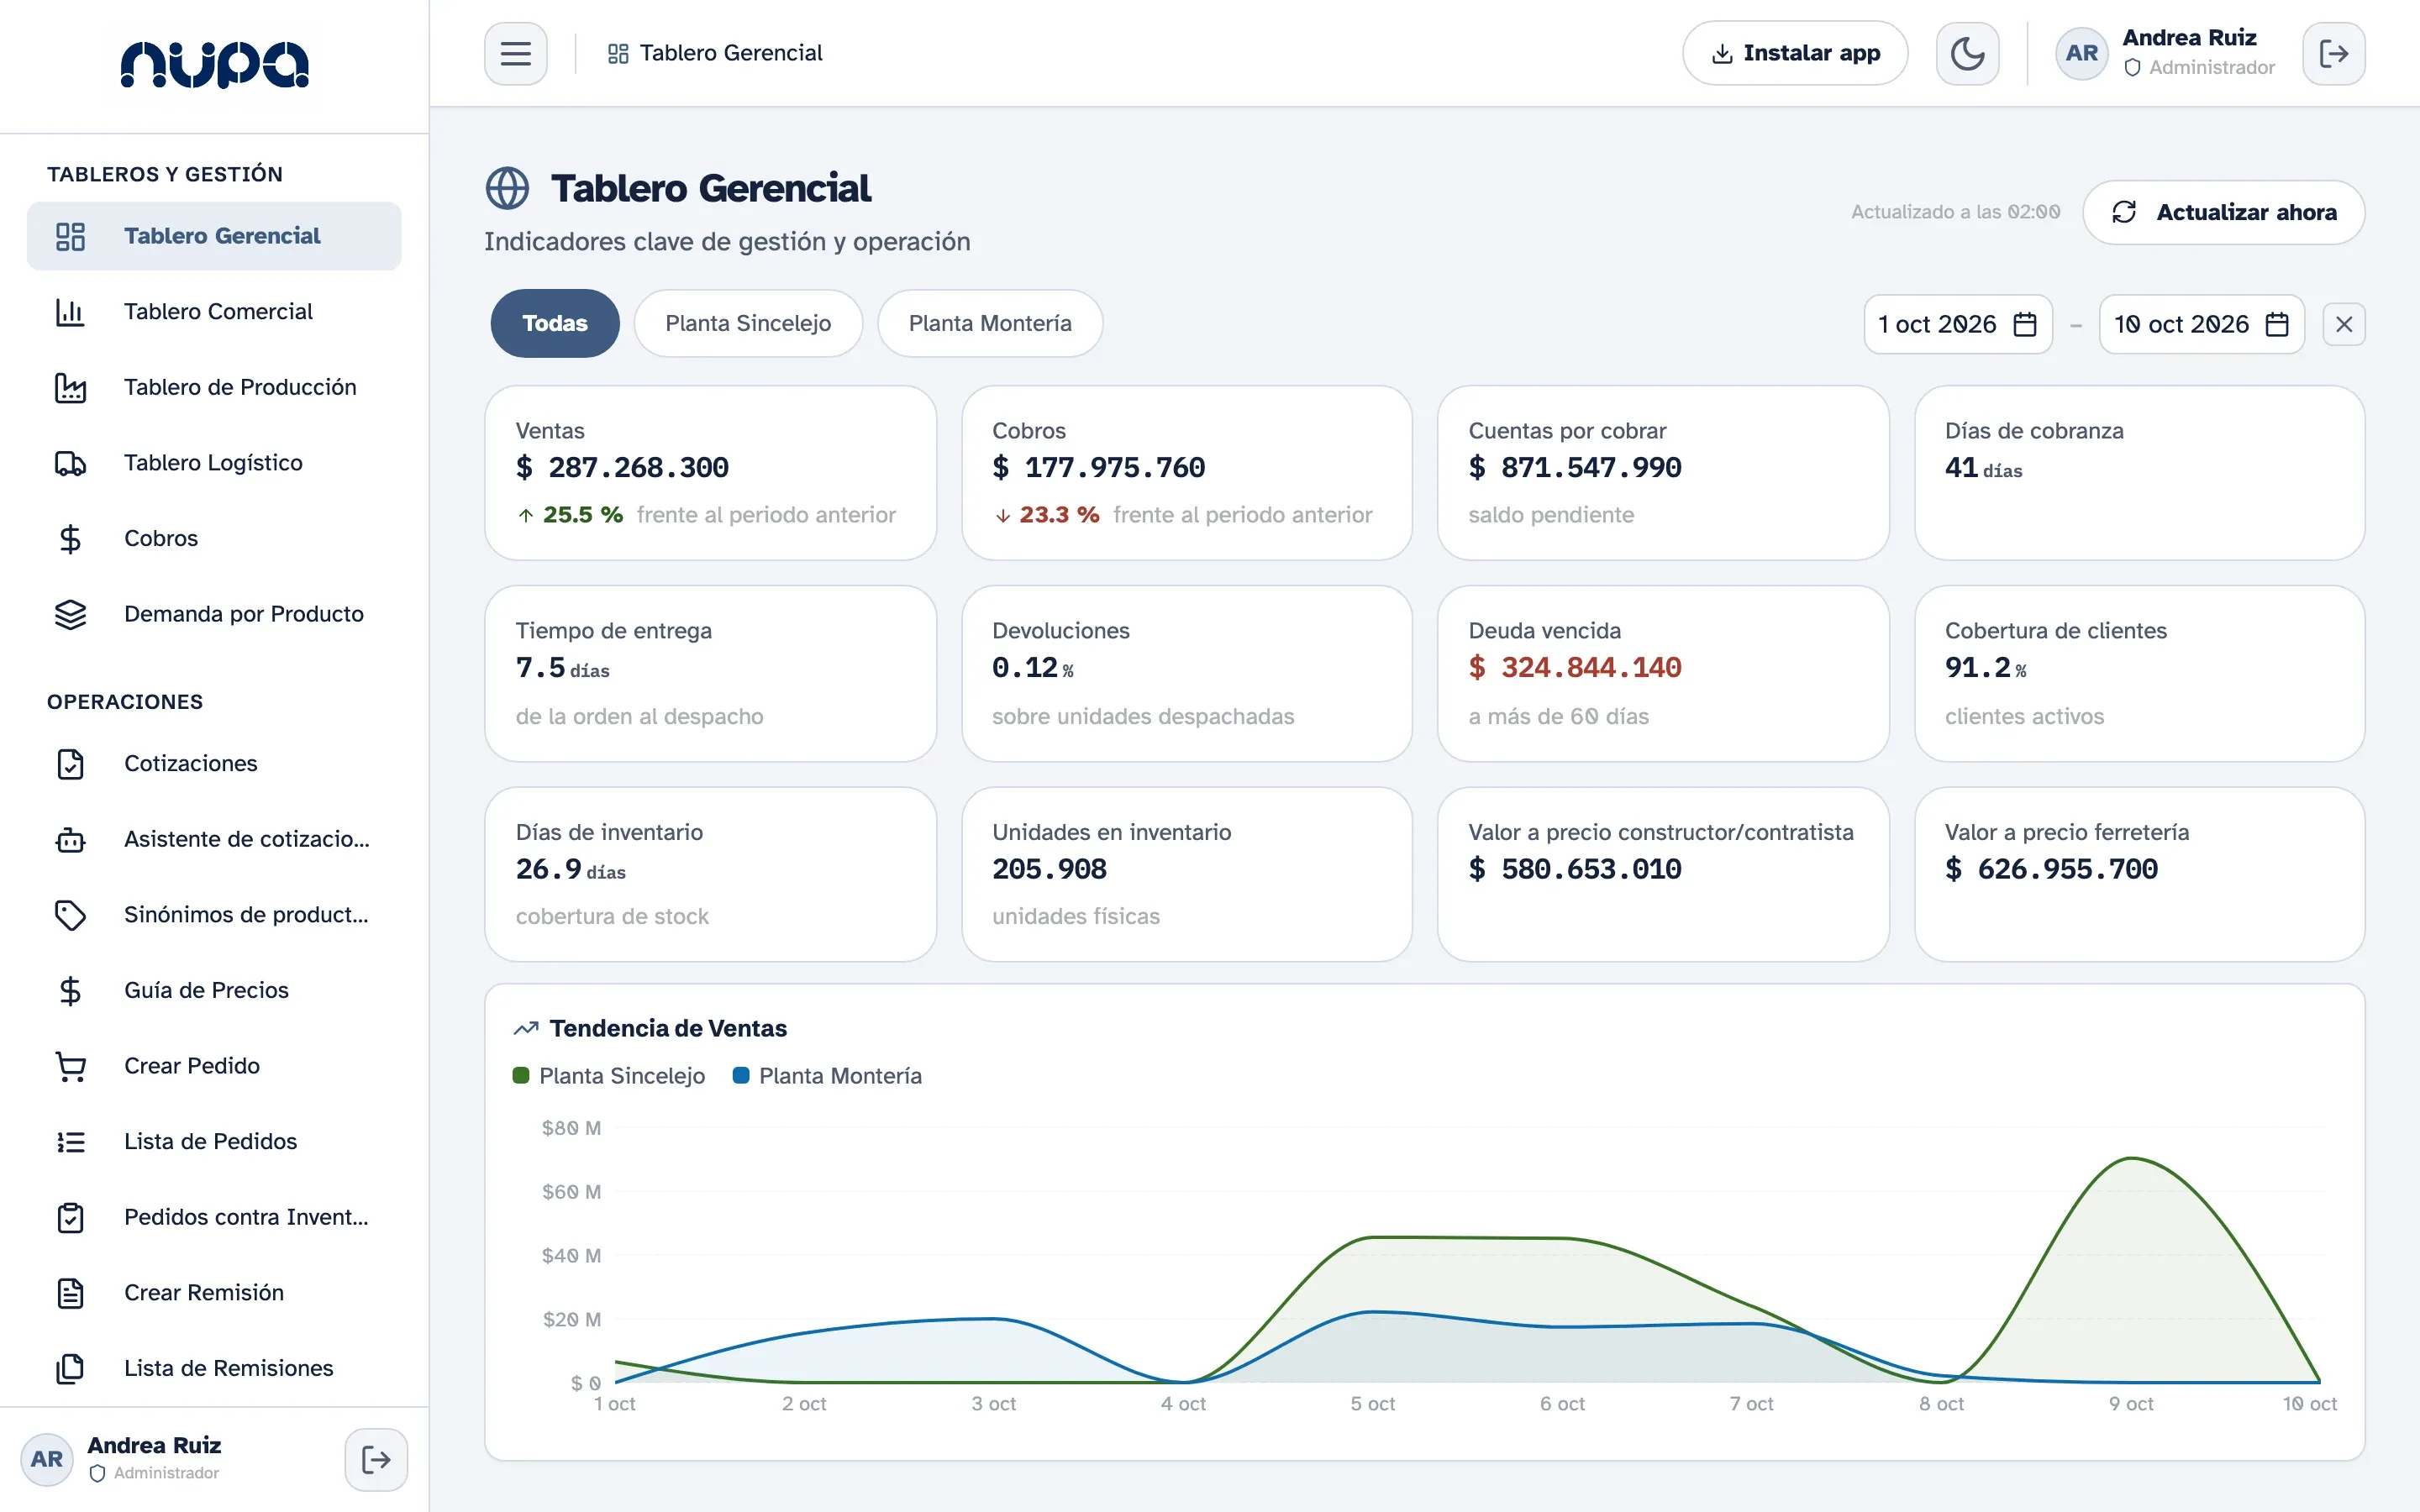Click the tag icon for Sinónimos de productos
This screenshot has height=1512, width=2420.
[x=70, y=915]
